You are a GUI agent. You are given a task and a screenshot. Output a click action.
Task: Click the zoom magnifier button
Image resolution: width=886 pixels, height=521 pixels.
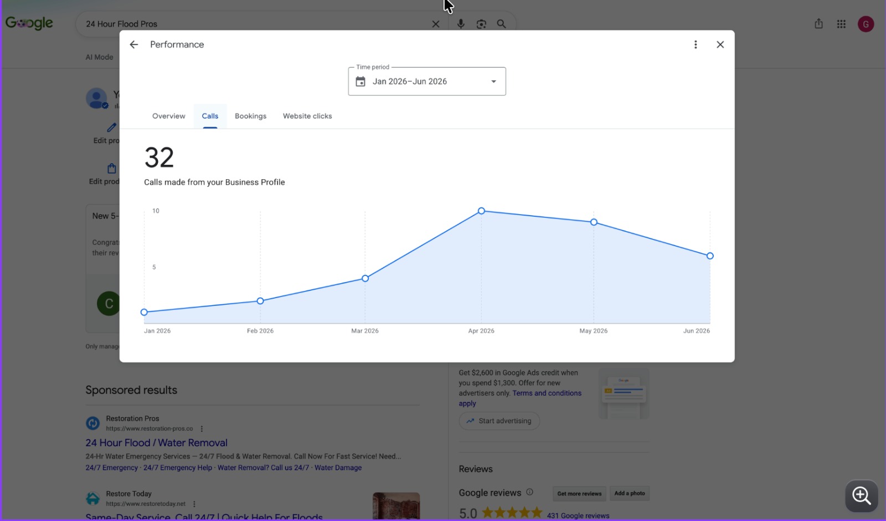click(x=862, y=496)
